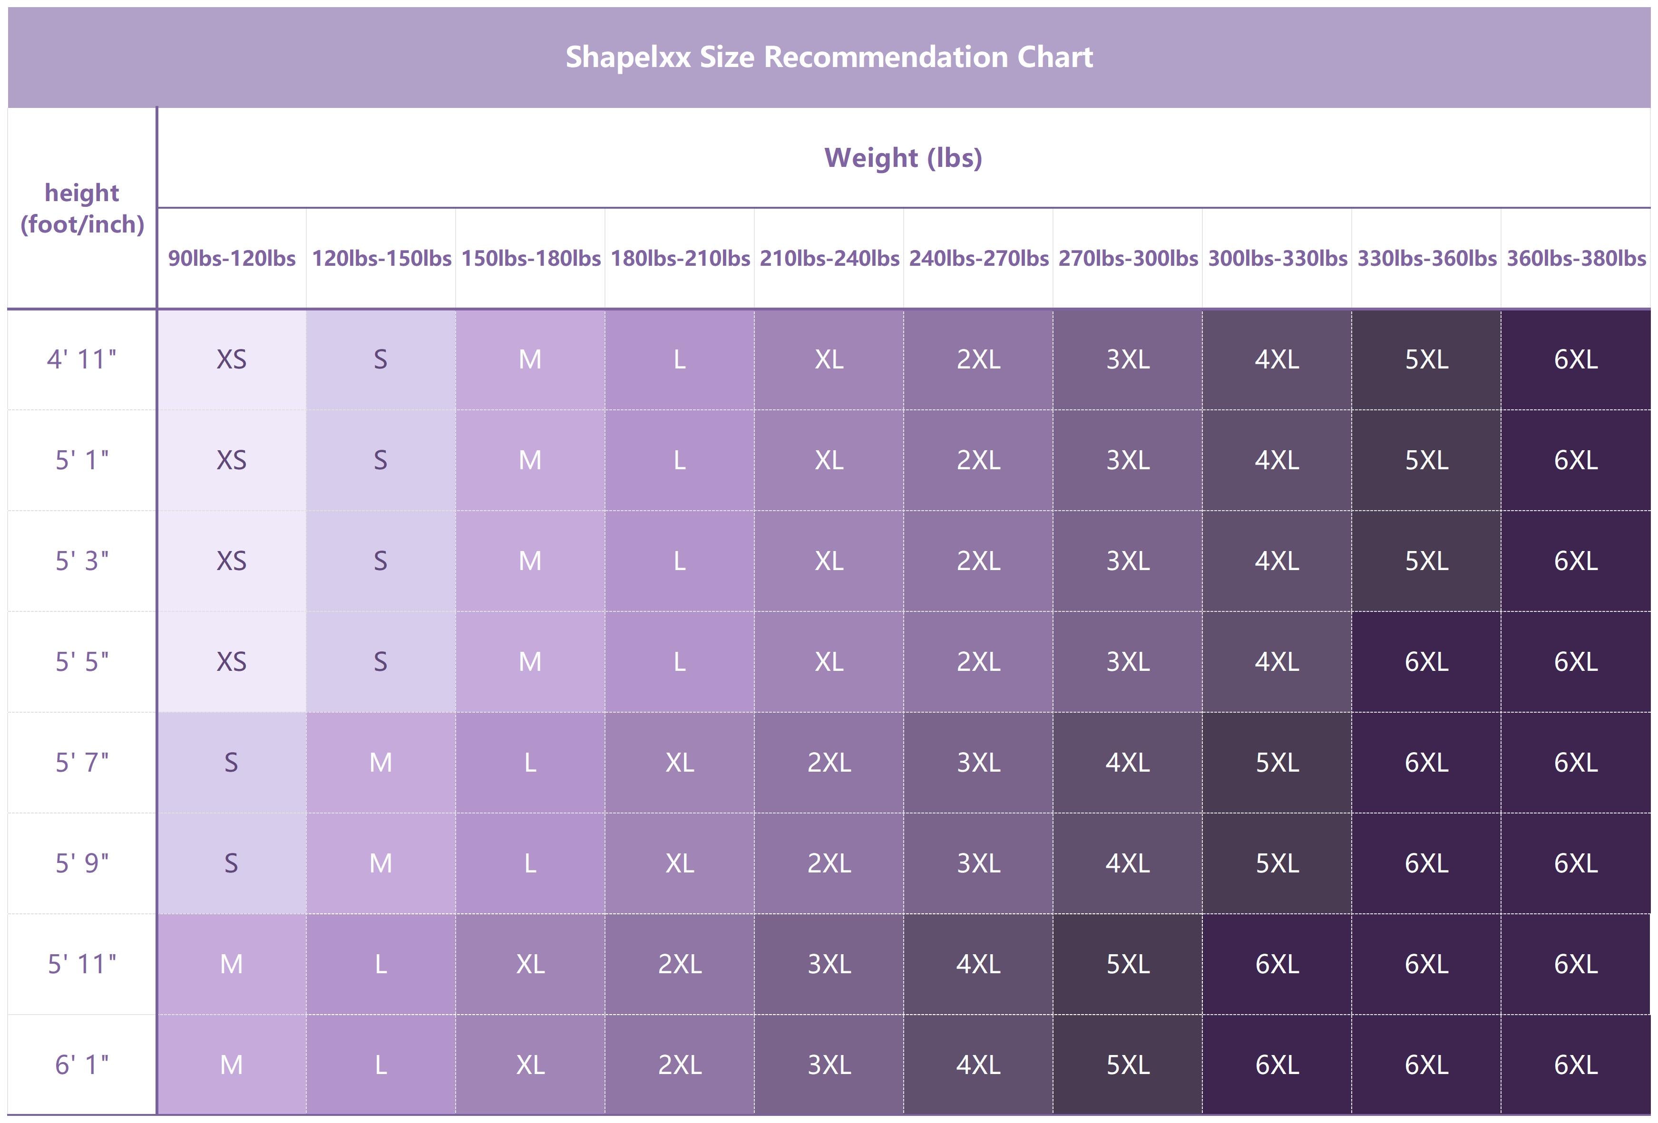Click the height (foot/inch) header cell
Viewport: 1658px width, 1123px height.
pyautogui.click(x=82, y=208)
